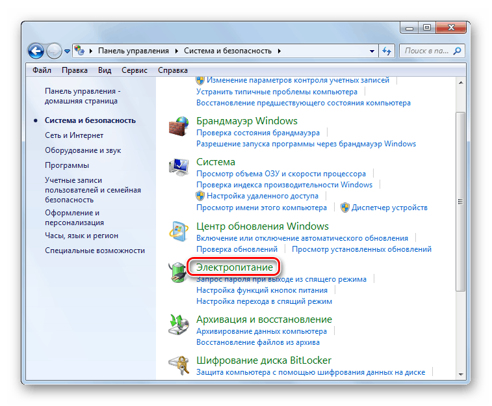Open the 'Файл' menu

(x=42, y=70)
